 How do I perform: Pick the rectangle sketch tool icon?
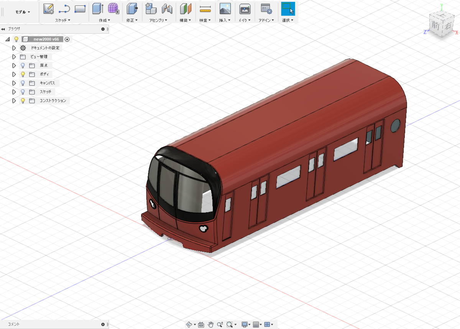pyautogui.click(x=80, y=8)
